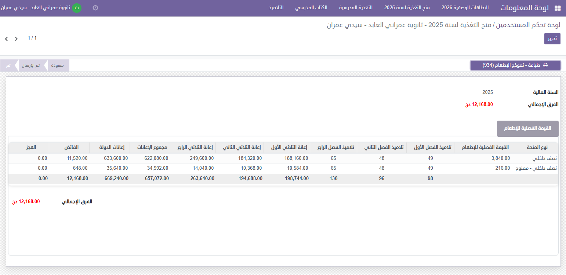
Task: Open التغذية المدرسية menu
Action: coord(355,8)
